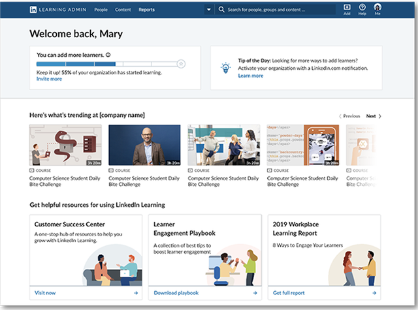This screenshot has width=418, height=310.
Task: Open the Help icon
Action: coord(362,7)
